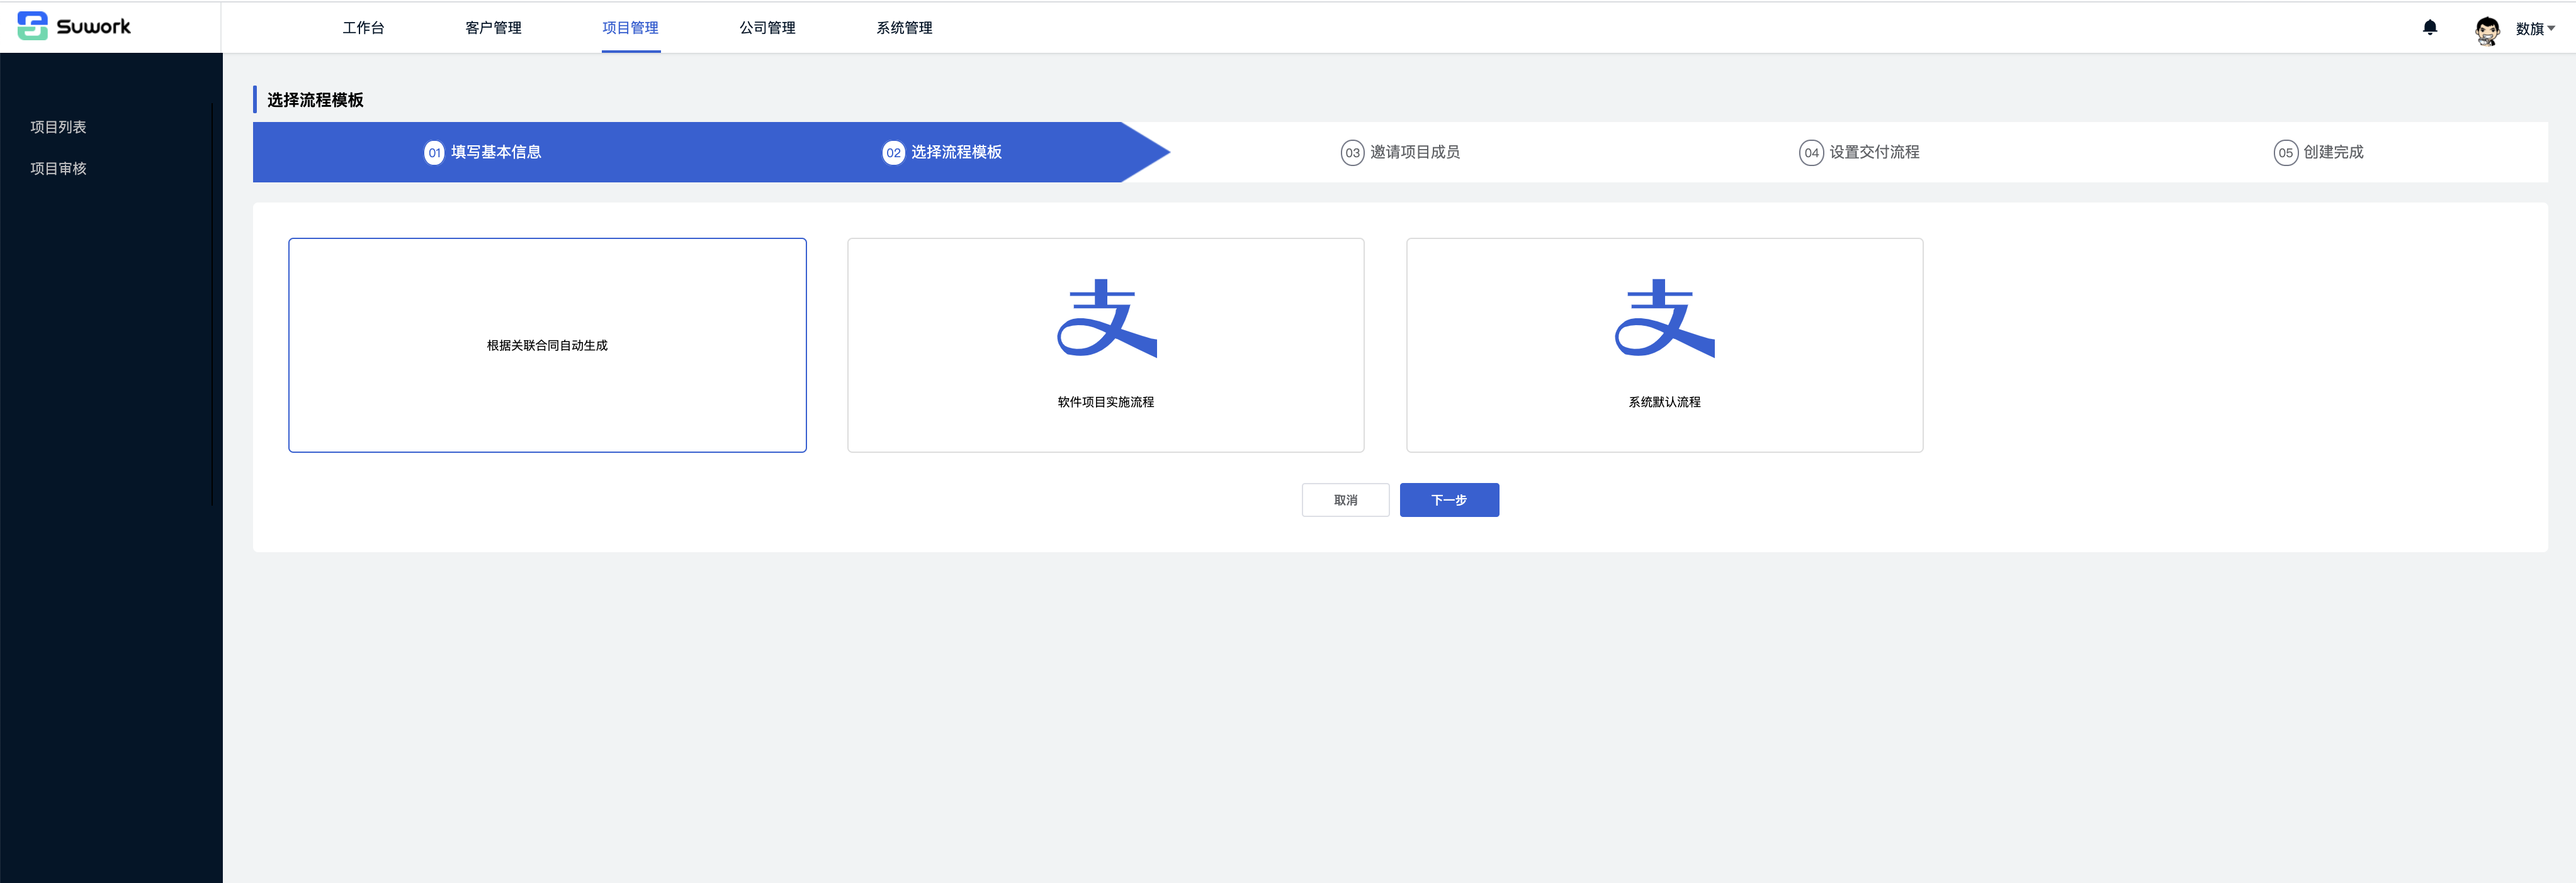This screenshot has width=2576, height=883.
Task: Open the 公司管理 tab
Action: click(x=767, y=28)
